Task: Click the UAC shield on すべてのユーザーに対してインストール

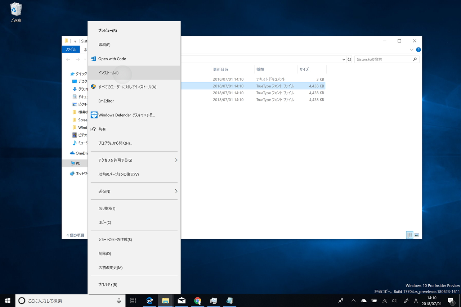Action: click(94, 87)
